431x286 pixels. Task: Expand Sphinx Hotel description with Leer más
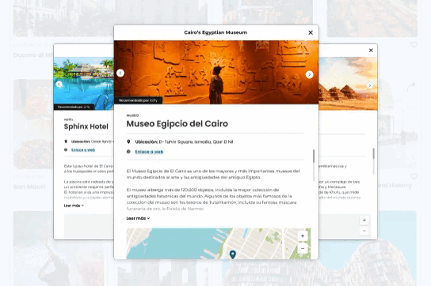(74, 205)
